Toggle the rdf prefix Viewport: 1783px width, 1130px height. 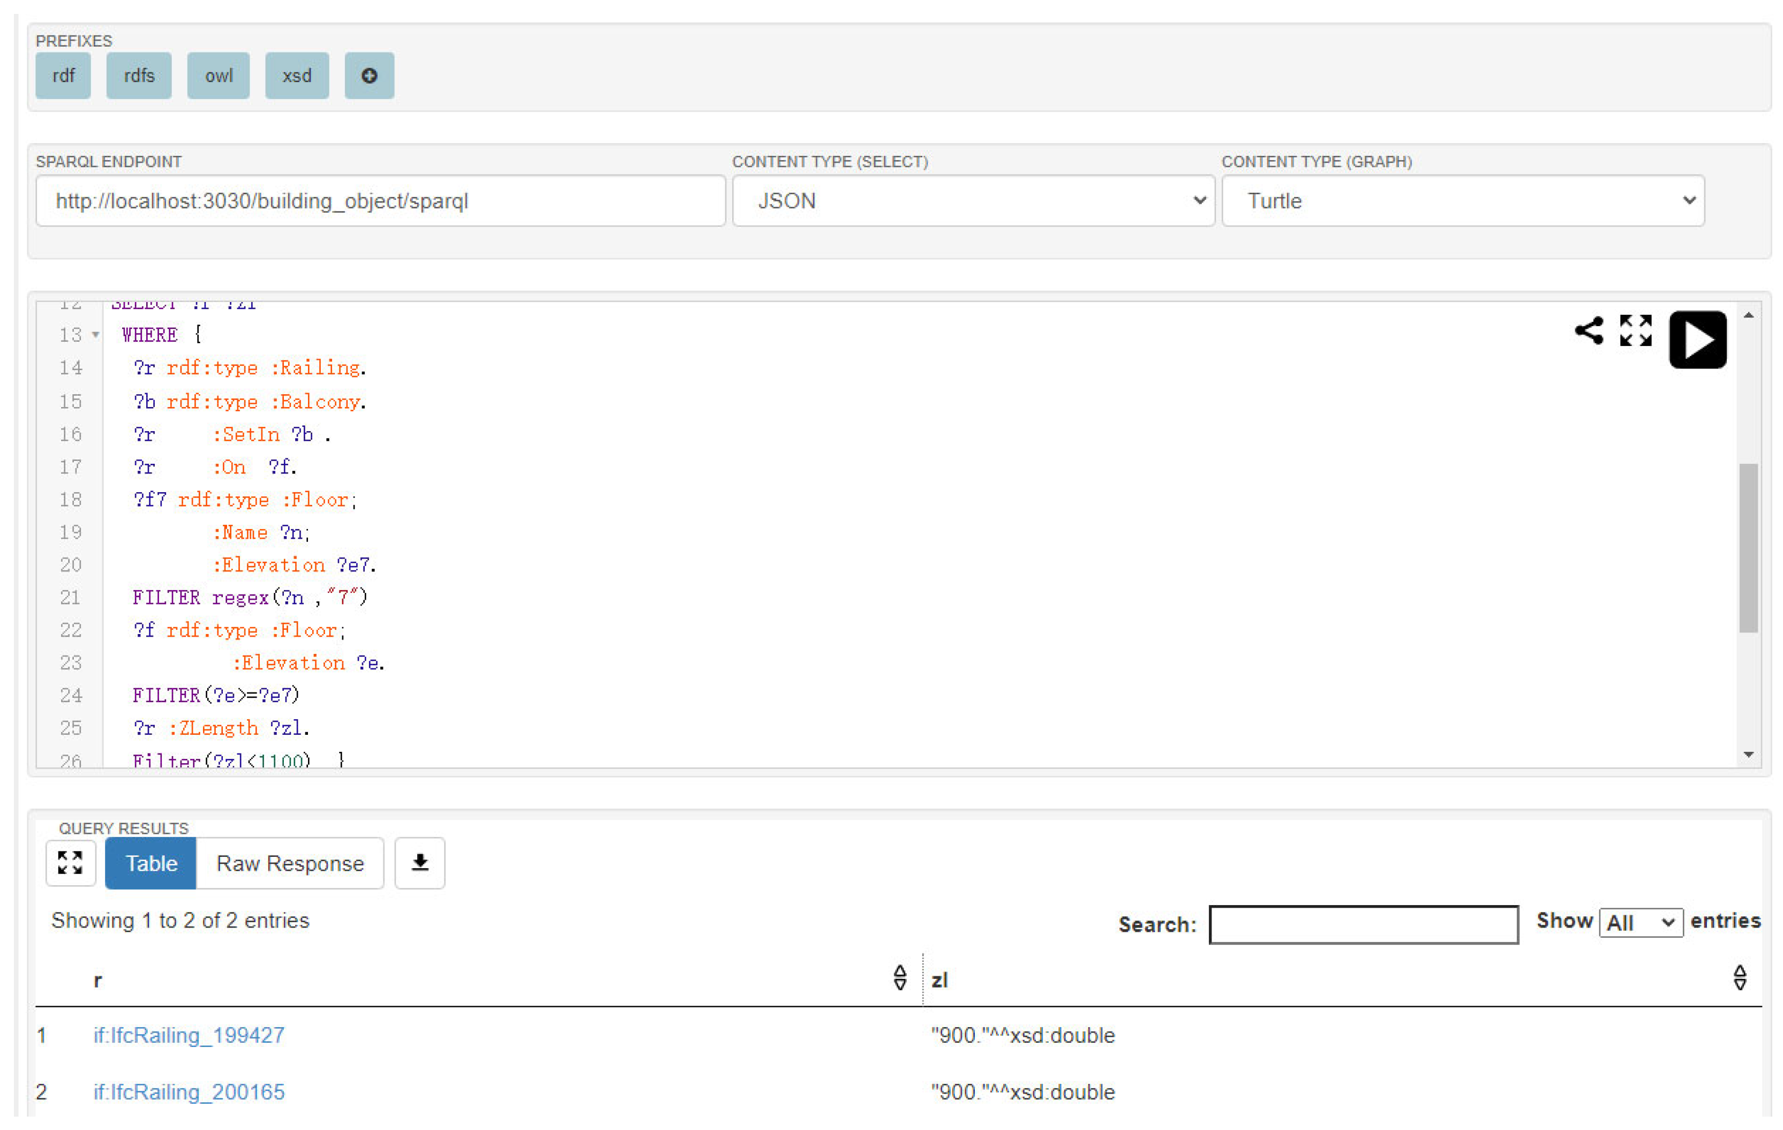point(63,76)
